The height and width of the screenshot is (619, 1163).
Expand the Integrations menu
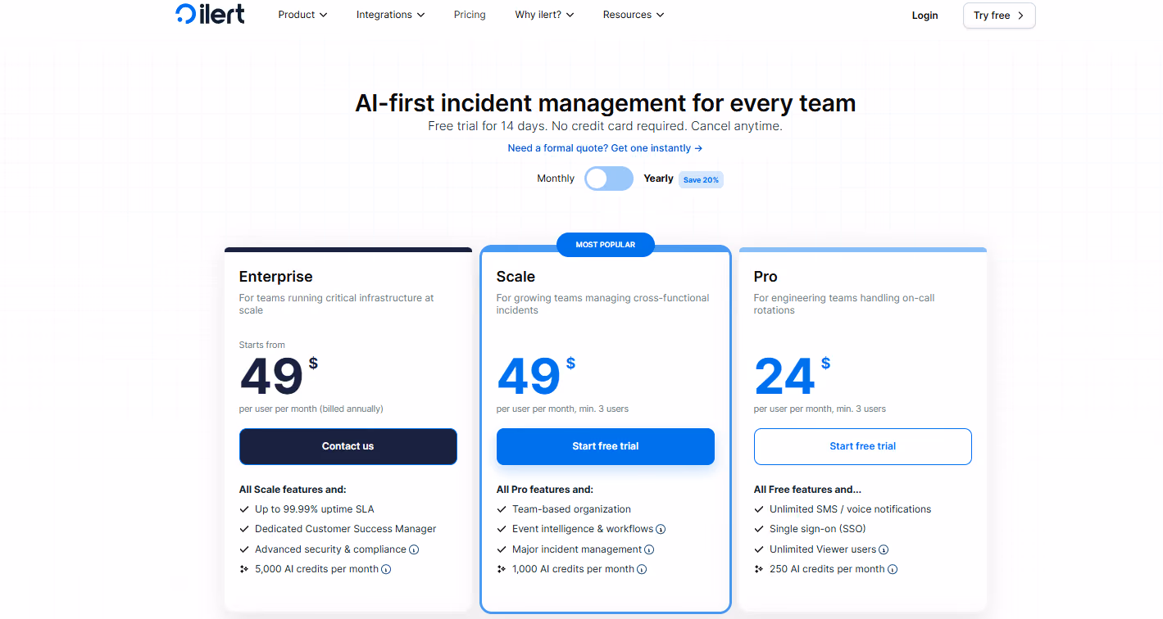click(390, 15)
